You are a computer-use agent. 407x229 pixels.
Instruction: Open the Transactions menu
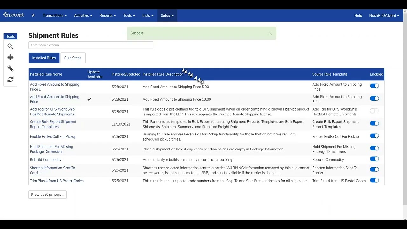click(x=55, y=15)
